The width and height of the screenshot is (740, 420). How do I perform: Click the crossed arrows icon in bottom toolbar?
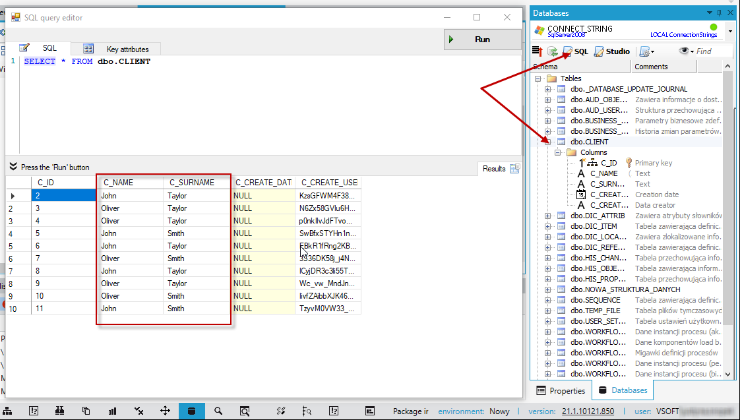[x=139, y=411]
